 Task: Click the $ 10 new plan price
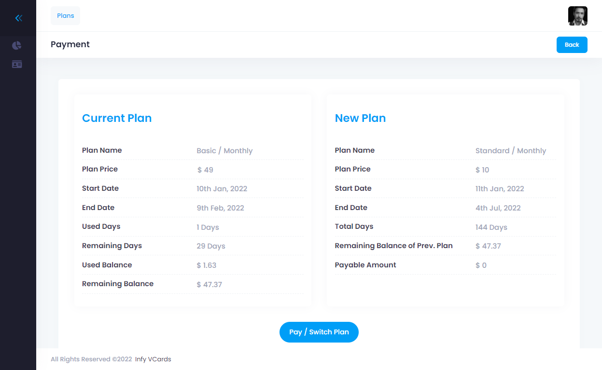coord(482,170)
